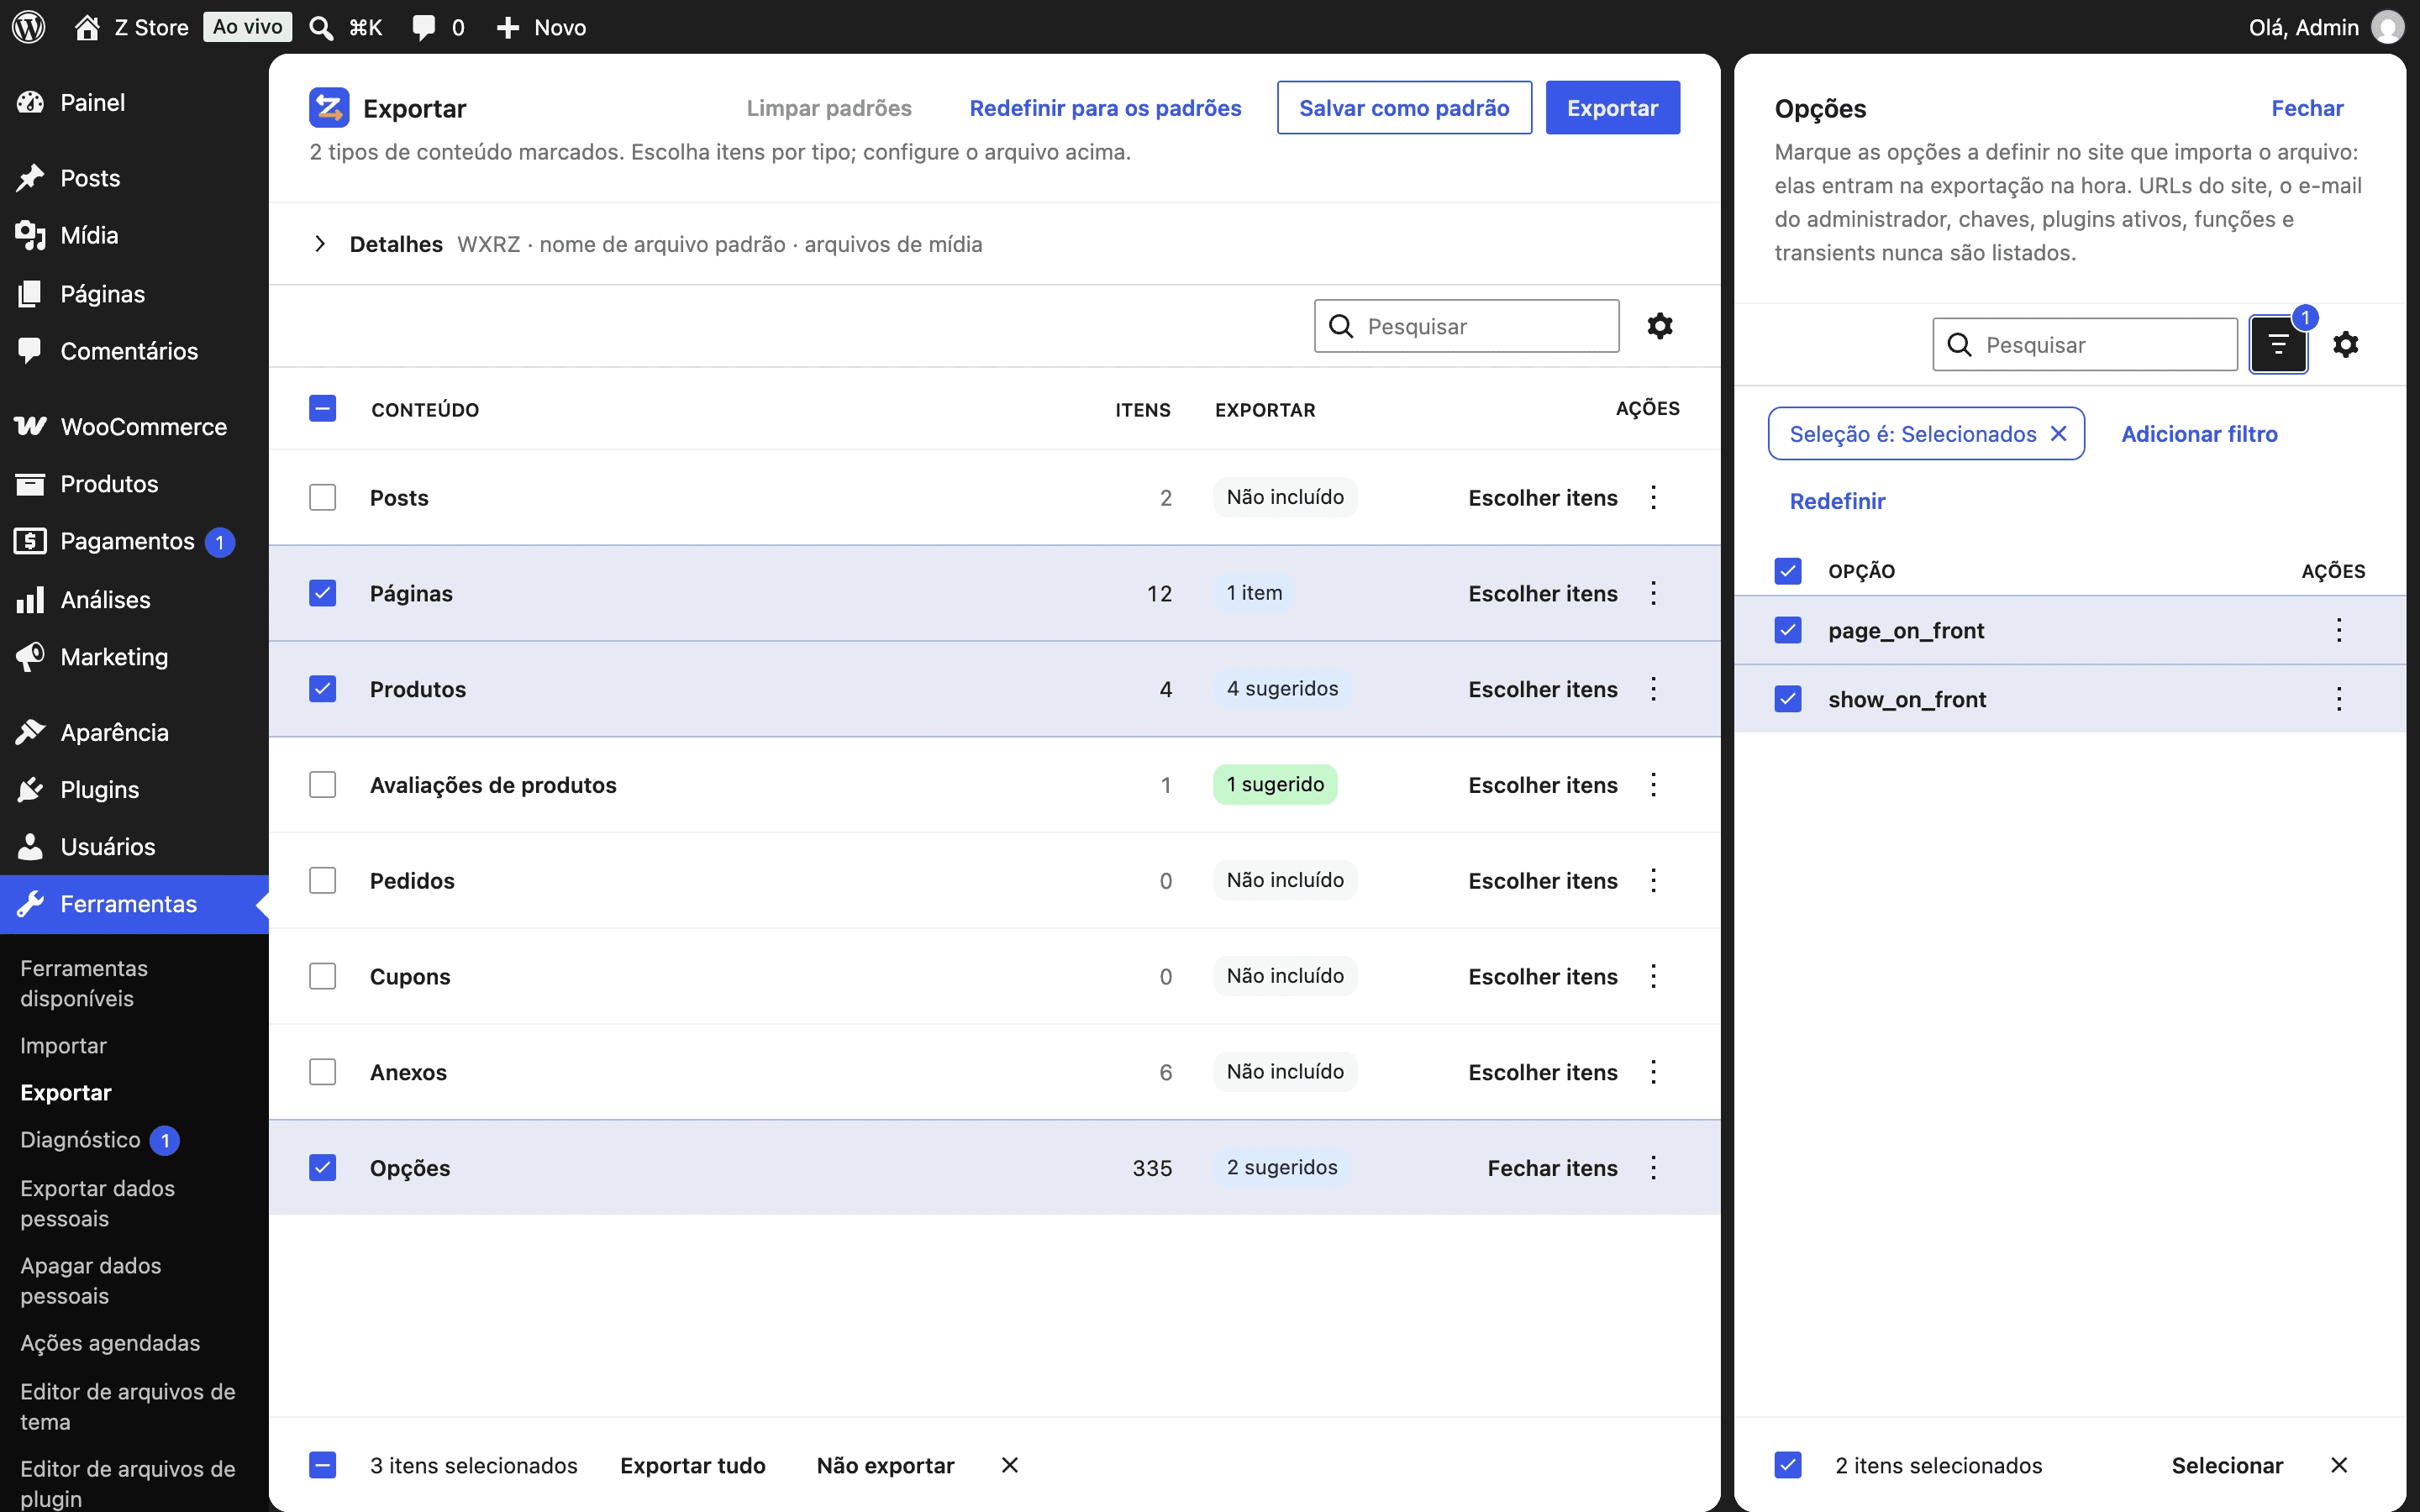Screen dimensions: 2420x1512
Task: Open content table view settings gear
Action: [1660, 326]
